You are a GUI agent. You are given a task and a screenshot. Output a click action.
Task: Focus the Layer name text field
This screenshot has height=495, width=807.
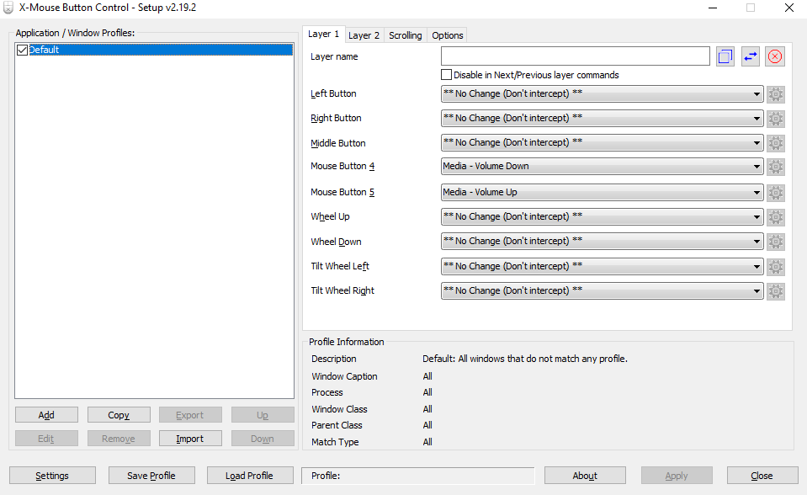tap(575, 56)
